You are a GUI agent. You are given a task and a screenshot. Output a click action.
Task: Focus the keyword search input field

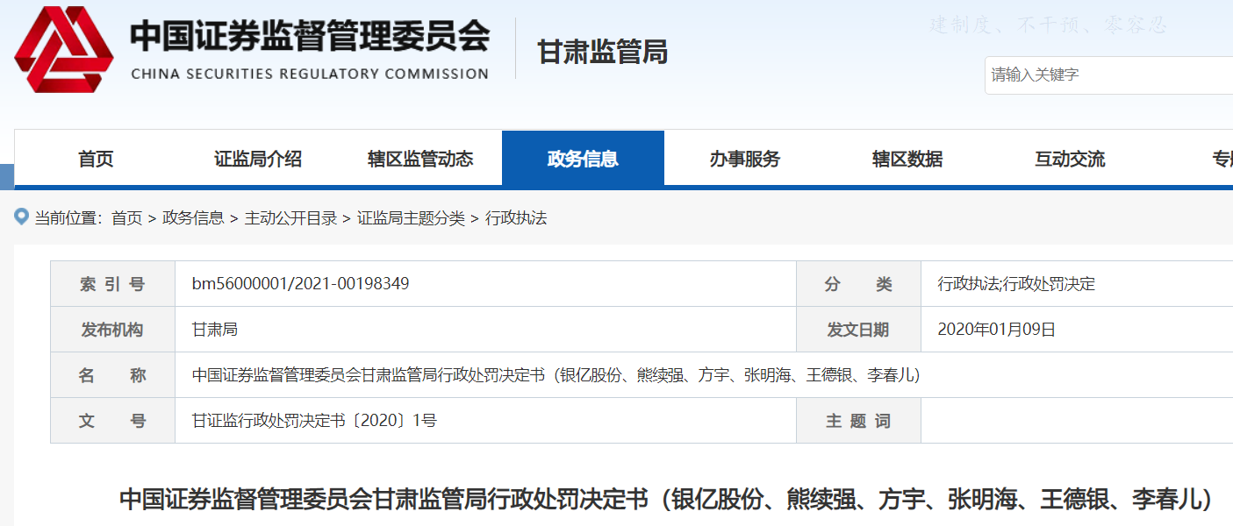coord(1109,75)
